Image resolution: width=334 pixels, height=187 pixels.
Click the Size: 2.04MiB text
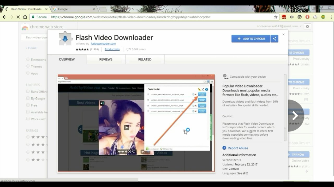[x=231, y=169]
